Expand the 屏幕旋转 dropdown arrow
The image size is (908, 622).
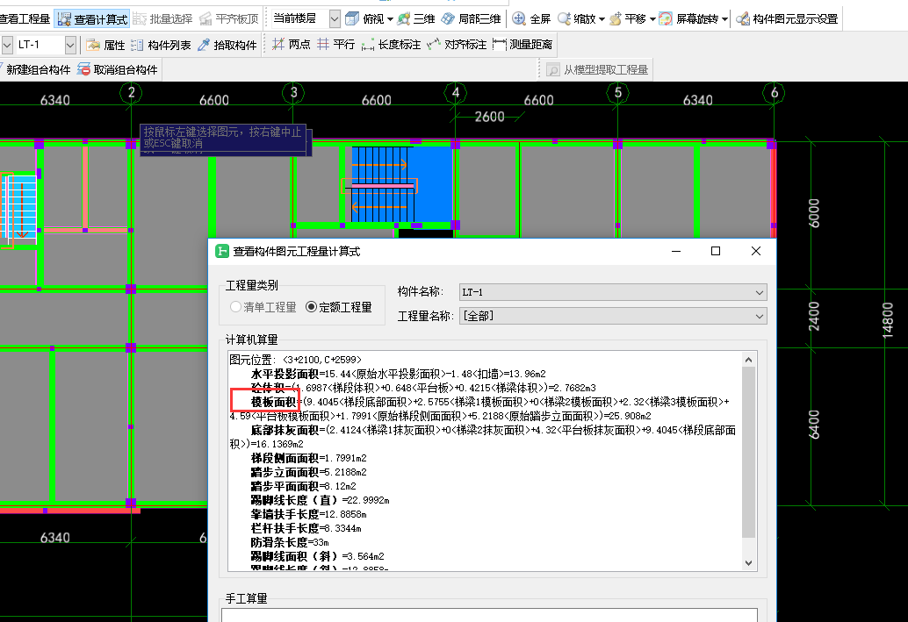pos(724,19)
